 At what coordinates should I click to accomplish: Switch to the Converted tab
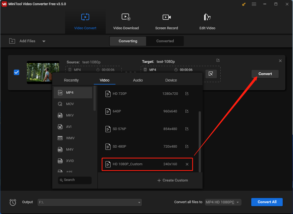(165, 41)
